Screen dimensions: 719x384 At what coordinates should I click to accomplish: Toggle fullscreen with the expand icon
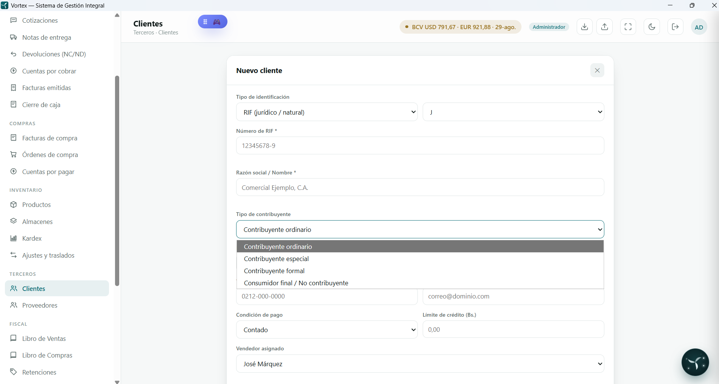[x=628, y=27]
